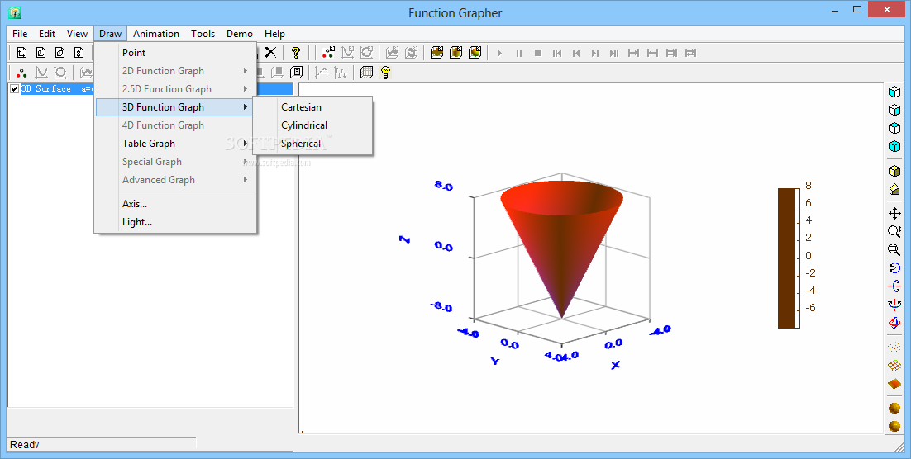911x459 pixels.
Task: Choose Cartesian from the submenu
Action: (x=312, y=107)
